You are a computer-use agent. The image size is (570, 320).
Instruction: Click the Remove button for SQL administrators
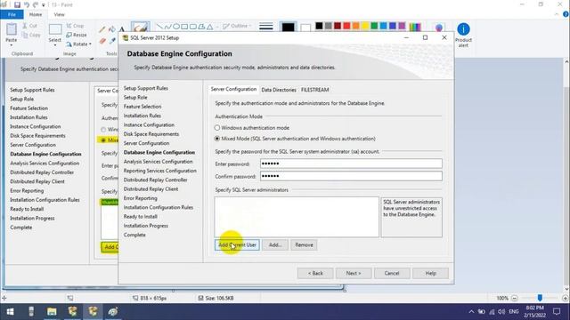pyautogui.click(x=304, y=245)
